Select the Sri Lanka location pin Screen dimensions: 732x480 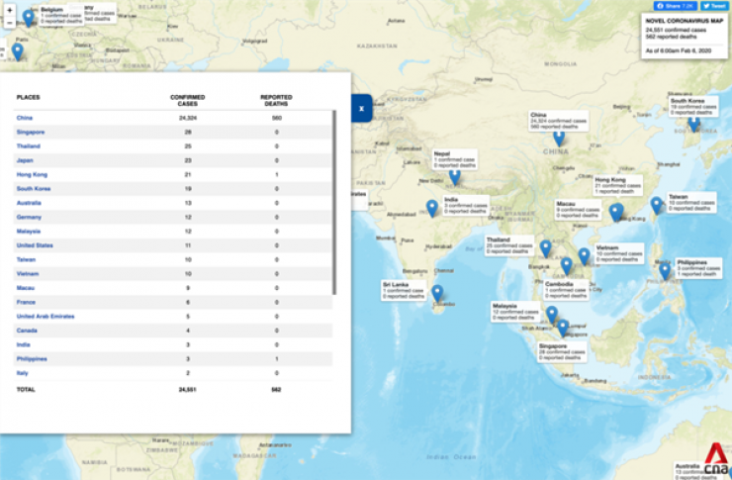[437, 293]
